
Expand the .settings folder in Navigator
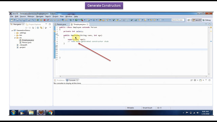pos(15,33)
